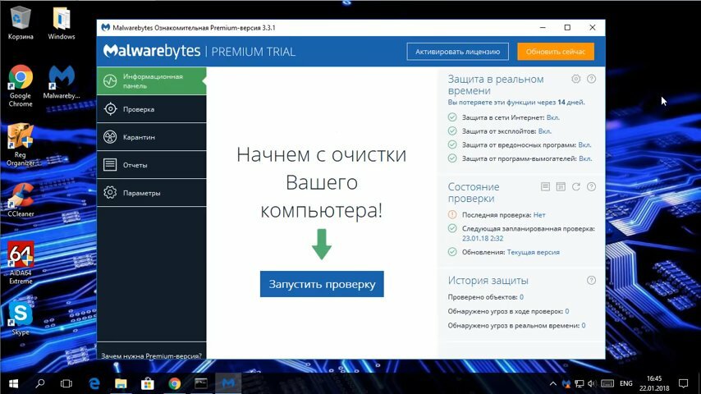701x394 pixels.
Task: Click Активировать лицензию button
Action: (457, 52)
